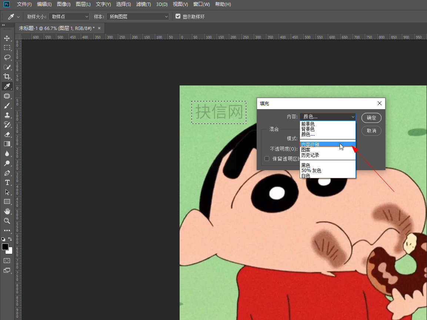Enable the 保留透明区域 checkbox
This screenshot has width=427, height=320.
[267, 159]
